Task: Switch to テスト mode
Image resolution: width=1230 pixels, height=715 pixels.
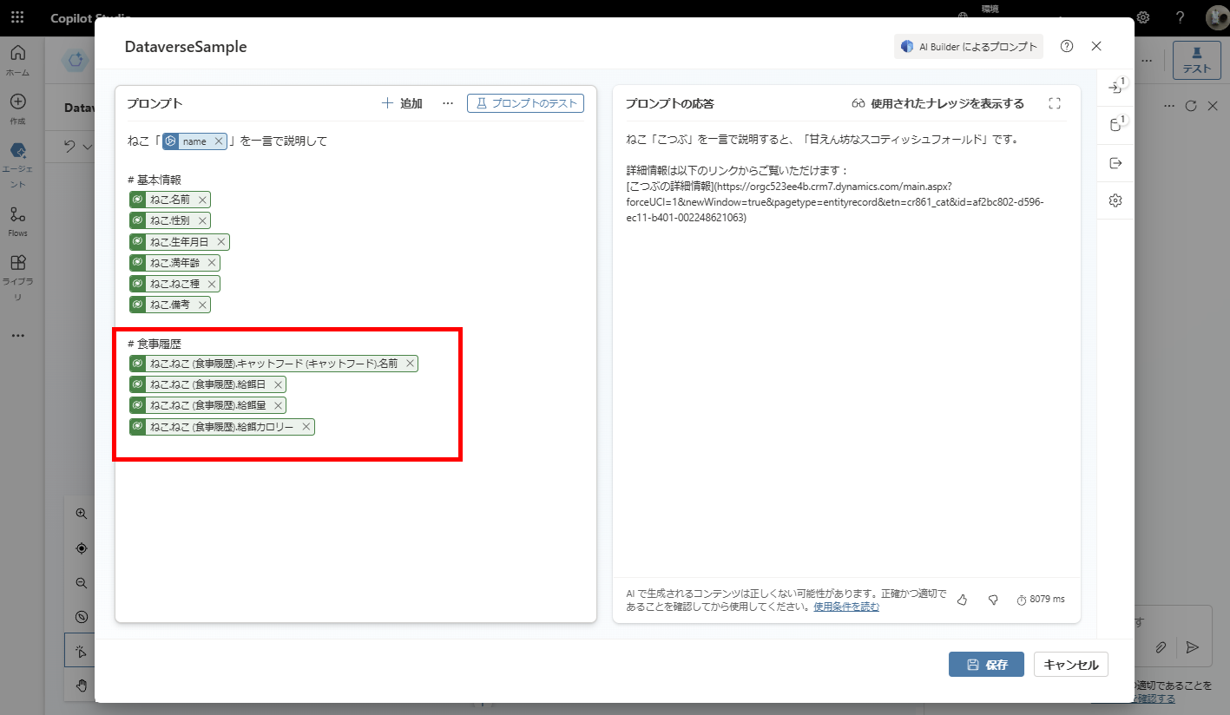Action: [x=1196, y=61]
